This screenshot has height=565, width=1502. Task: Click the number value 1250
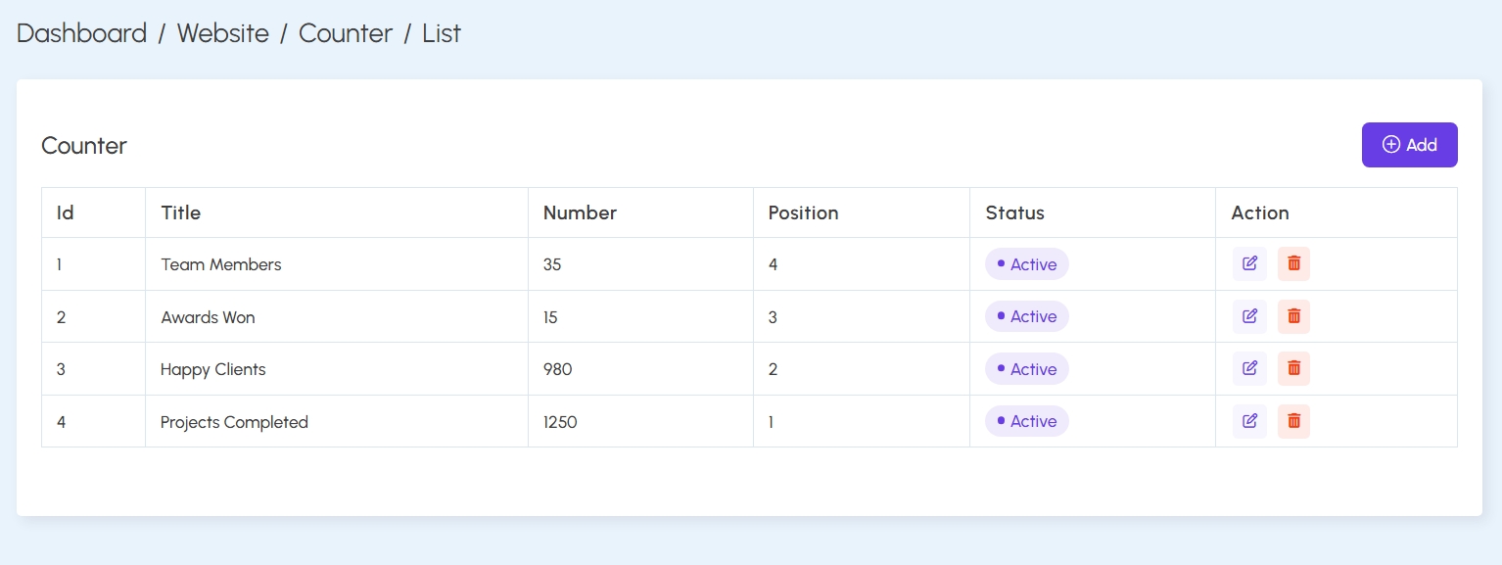click(560, 422)
